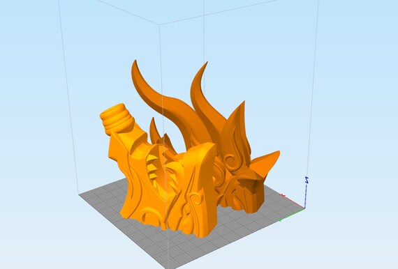Image resolution: width=398 pixels, height=269 pixels.
Task: Click the left corner of the build plate
Action: pos(79,194)
